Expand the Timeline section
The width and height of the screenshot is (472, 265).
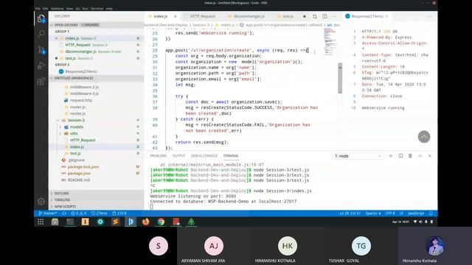coord(97,200)
